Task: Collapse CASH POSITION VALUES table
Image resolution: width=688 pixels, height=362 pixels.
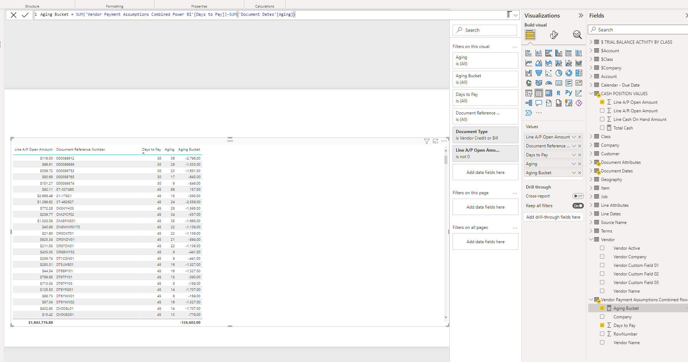Action: coord(591,93)
